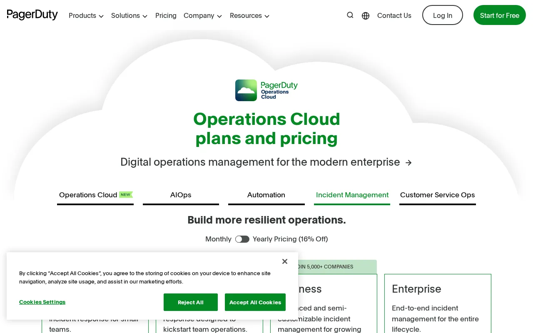This screenshot has width=533, height=333.
Task: Open Cookies Settings link
Action: pyautogui.click(x=42, y=302)
